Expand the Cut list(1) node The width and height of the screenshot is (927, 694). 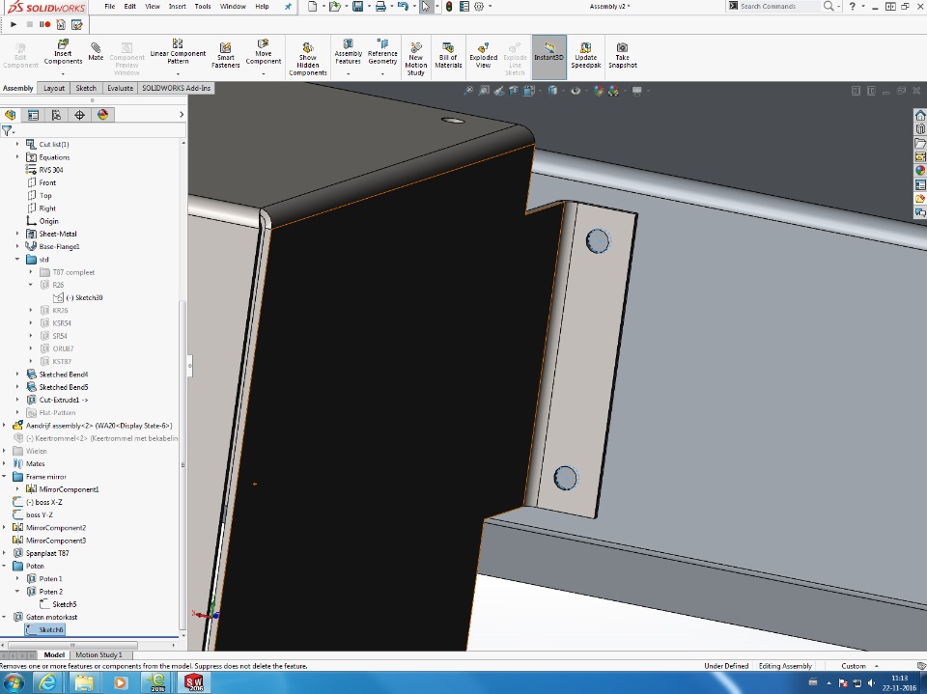tap(17, 144)
